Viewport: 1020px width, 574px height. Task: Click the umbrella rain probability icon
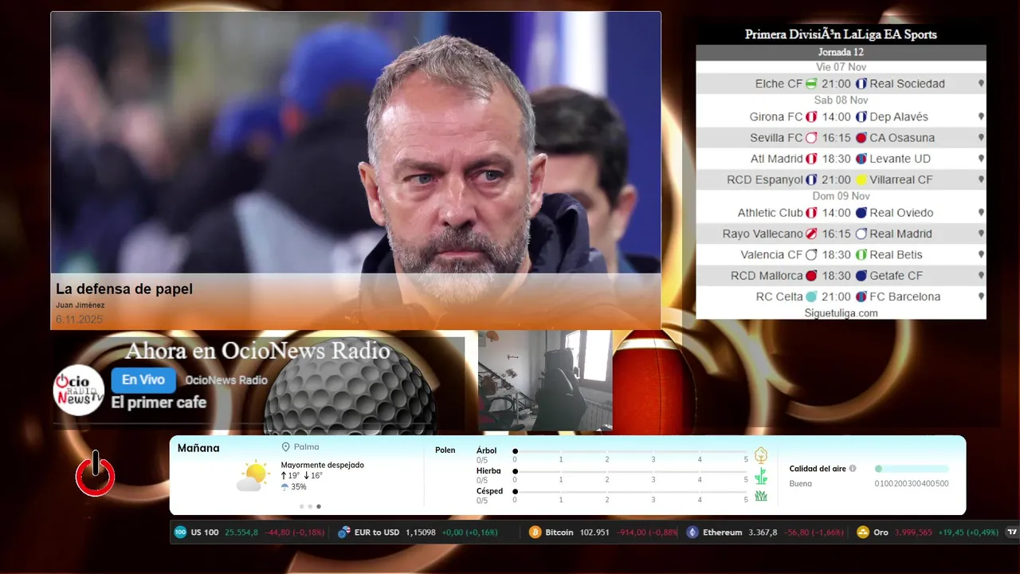(284, 486)
